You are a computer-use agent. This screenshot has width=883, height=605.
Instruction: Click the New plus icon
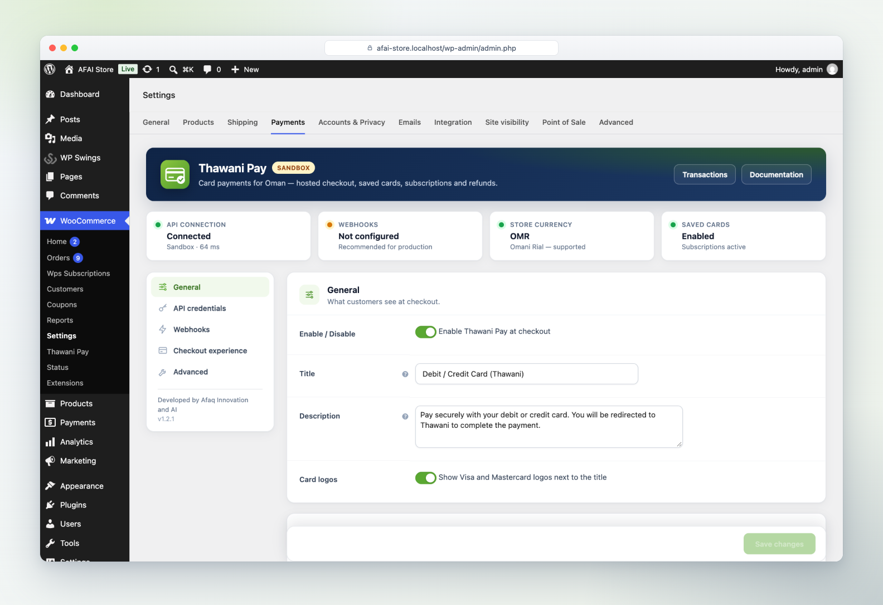[235, 70]
